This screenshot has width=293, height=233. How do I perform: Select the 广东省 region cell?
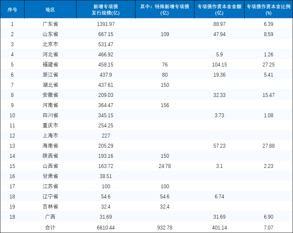click(x=50, y=24)
